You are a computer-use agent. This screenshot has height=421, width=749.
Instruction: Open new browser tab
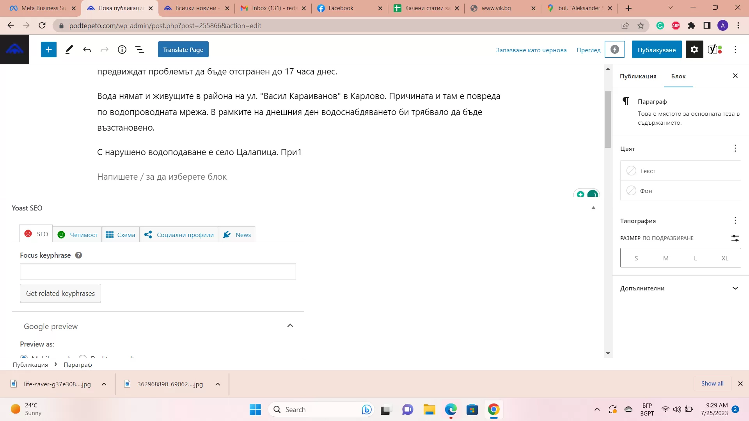tap(628, 8)
